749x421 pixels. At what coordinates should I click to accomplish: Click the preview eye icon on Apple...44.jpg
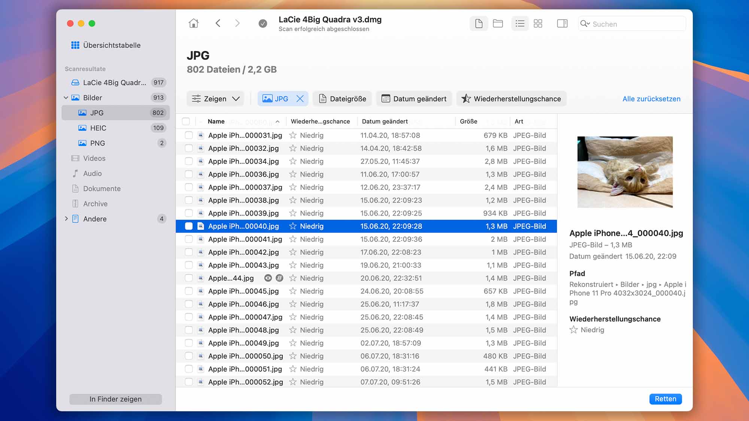268,278
